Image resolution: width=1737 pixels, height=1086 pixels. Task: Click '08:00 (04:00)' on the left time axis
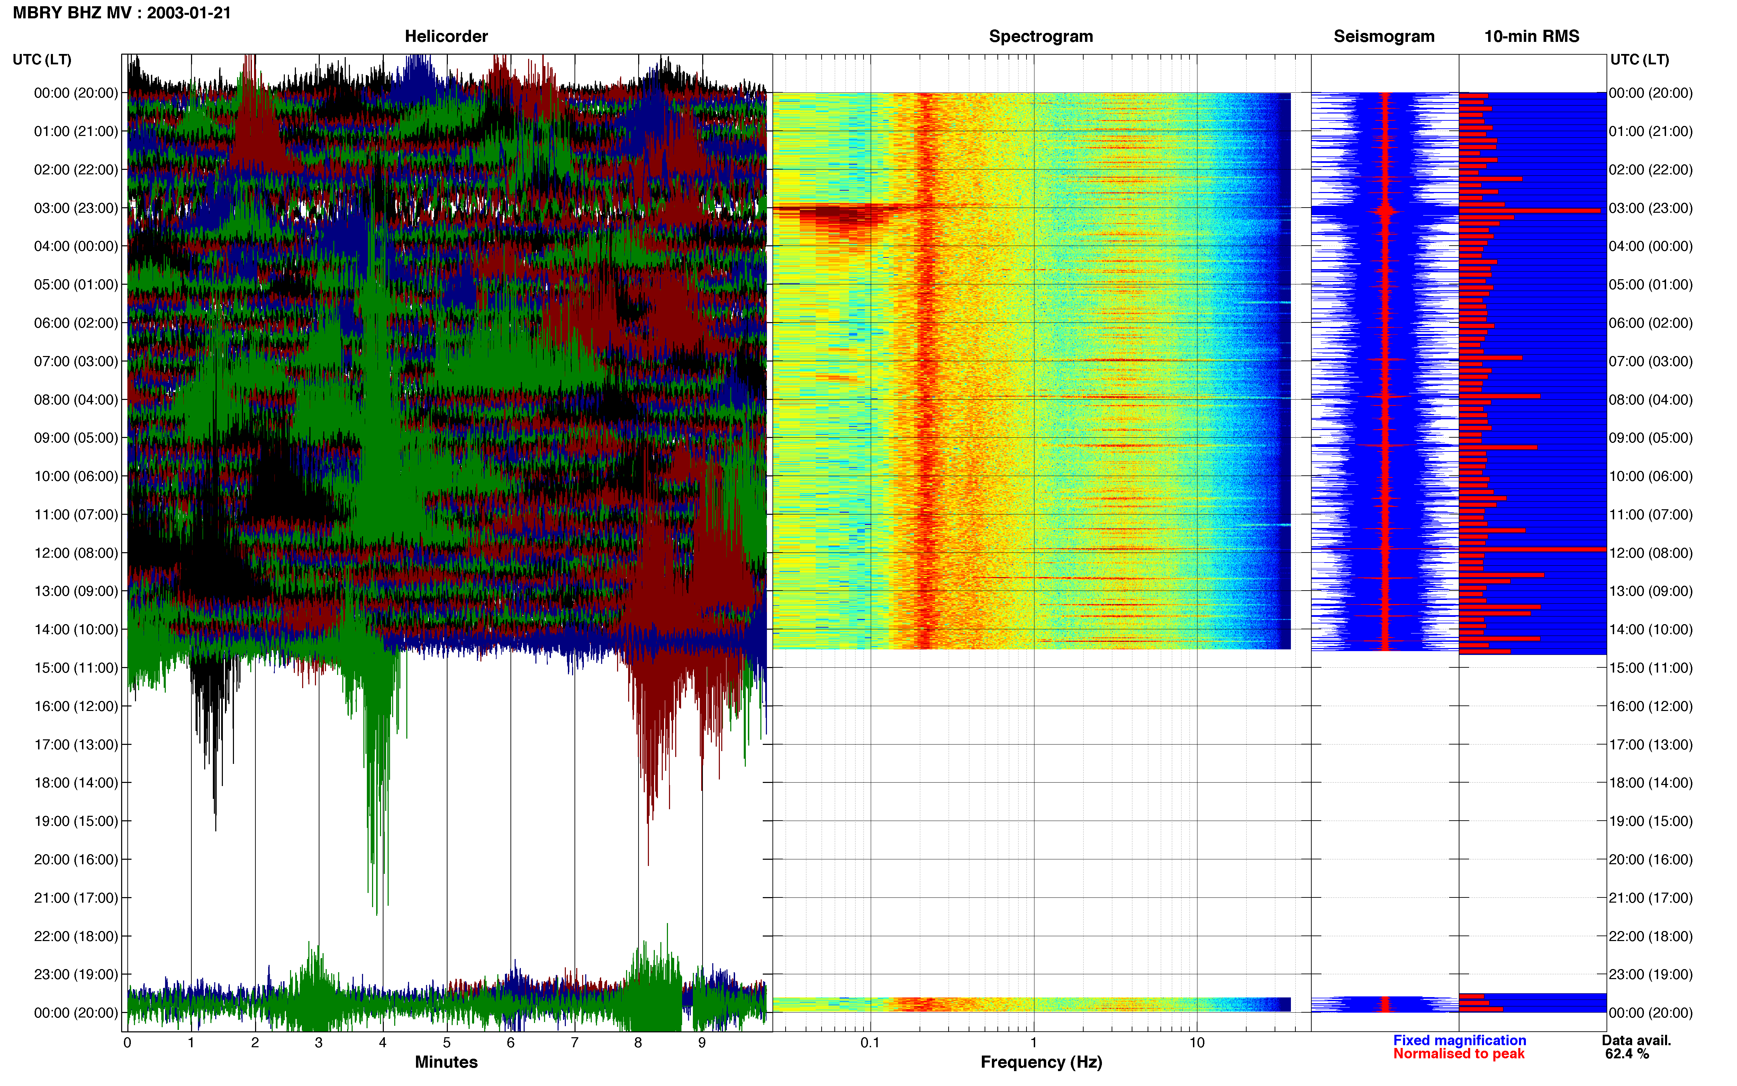pos(76,399)
